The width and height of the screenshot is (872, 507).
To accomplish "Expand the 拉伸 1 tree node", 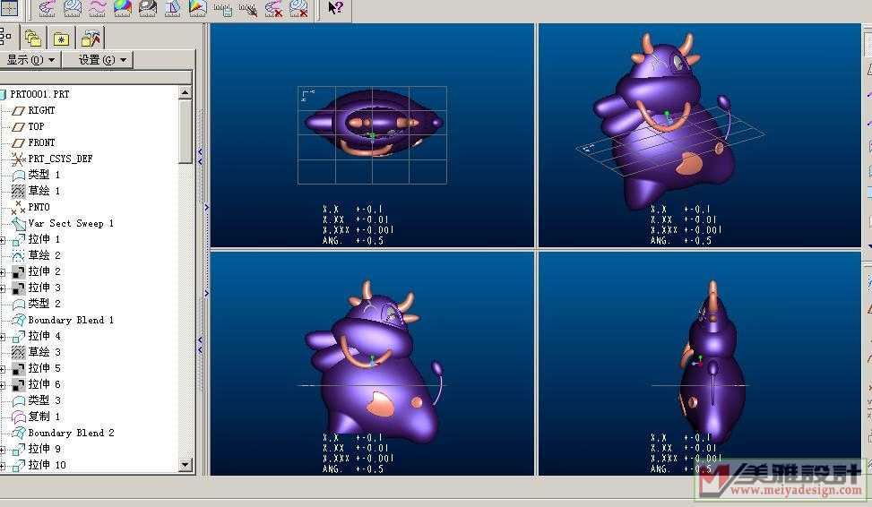I will point(3,240).
